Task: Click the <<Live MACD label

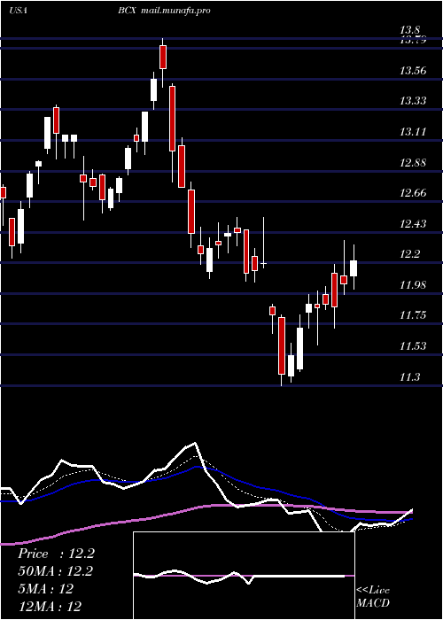Action: (373, 597)
